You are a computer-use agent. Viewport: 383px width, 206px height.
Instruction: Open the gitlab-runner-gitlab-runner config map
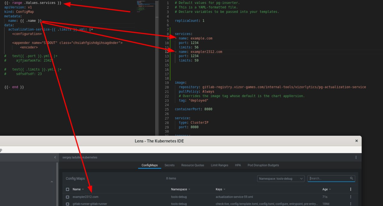[90, 204]
